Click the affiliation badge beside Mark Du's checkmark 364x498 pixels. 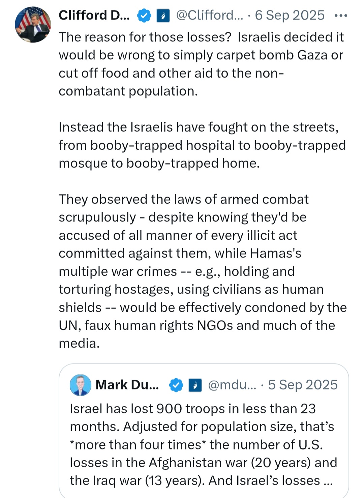point(195,385)
